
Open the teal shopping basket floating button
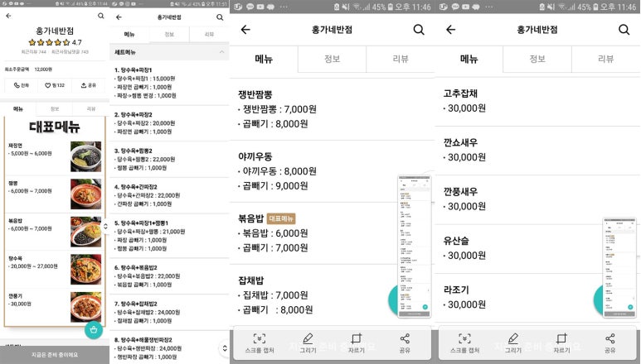click(94, 330)
